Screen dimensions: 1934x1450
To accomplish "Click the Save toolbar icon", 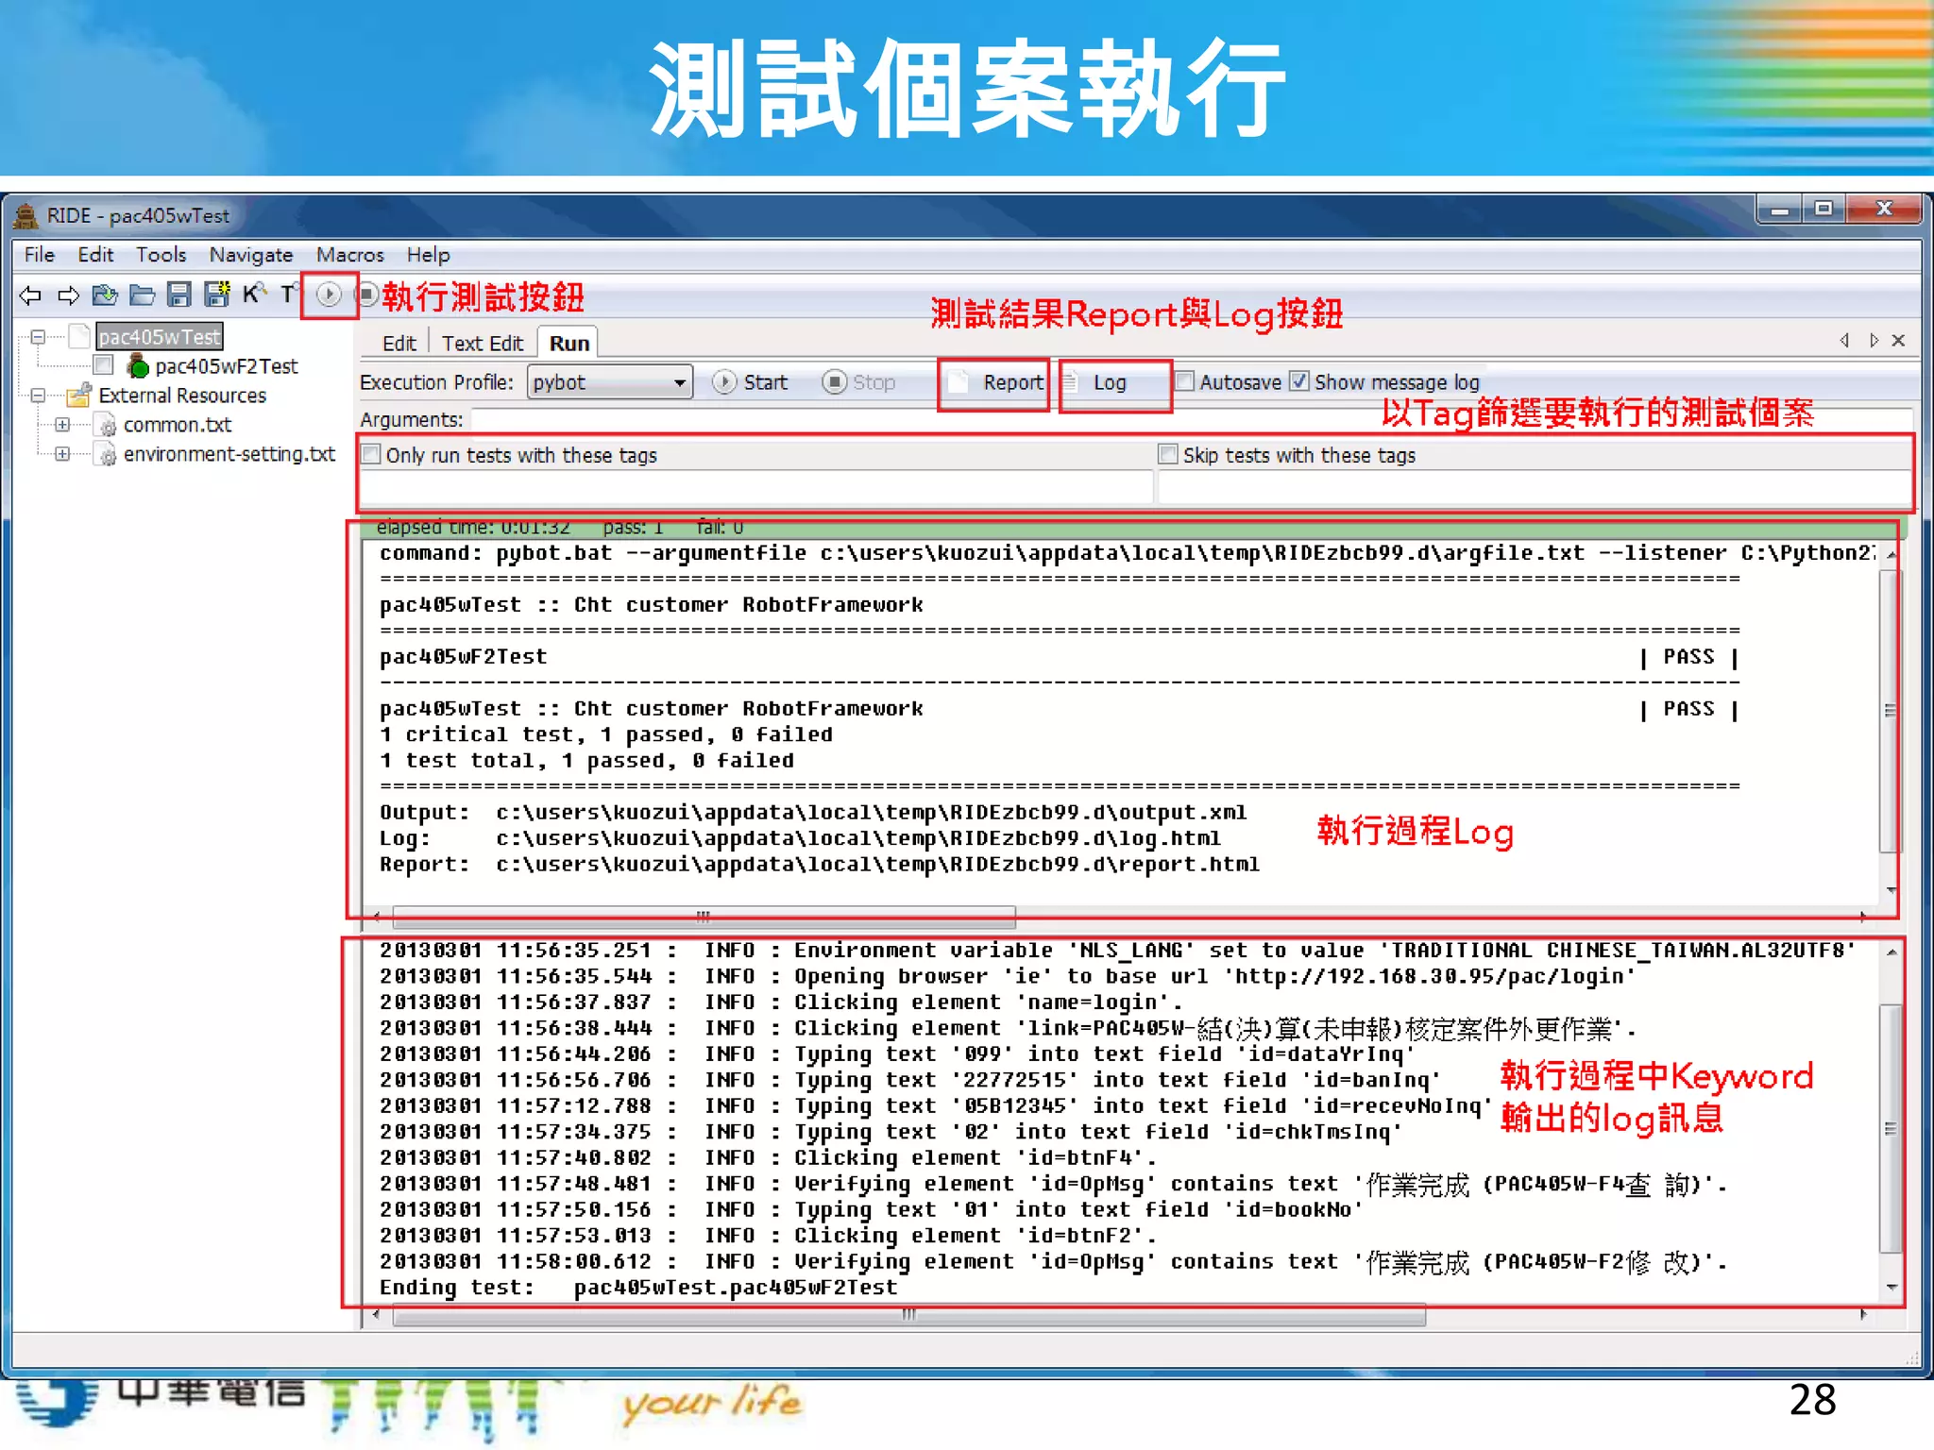I will [x=178, y=295].
